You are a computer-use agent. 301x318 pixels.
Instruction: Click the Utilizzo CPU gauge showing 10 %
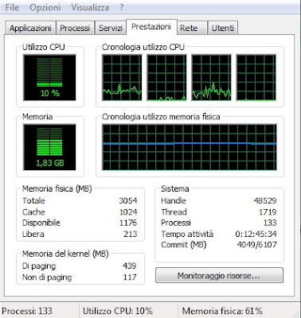pos(49,77)
